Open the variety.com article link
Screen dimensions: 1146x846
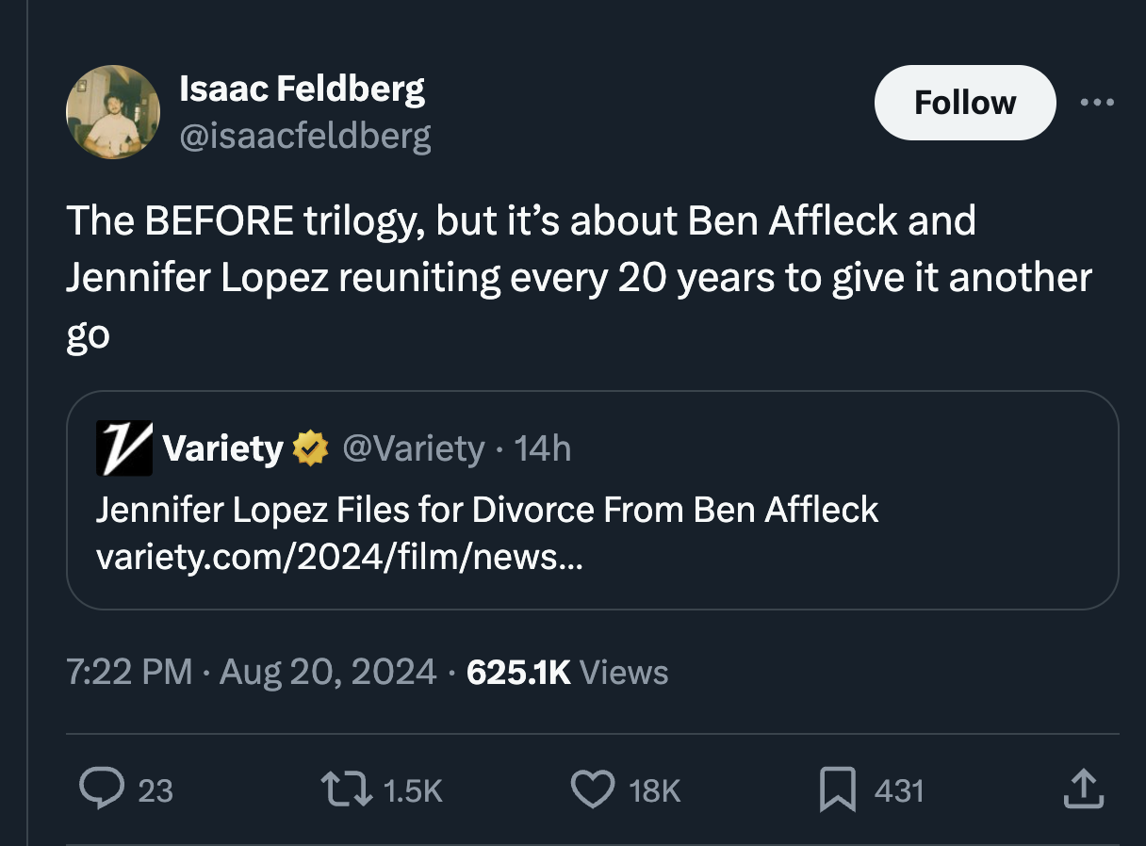(x=339, y=557)
